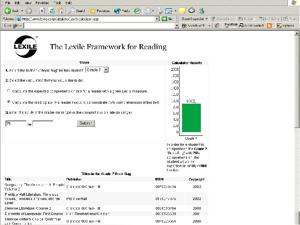Click the Go button next to the address bar

pyautogui.click(x=167, y=19)
